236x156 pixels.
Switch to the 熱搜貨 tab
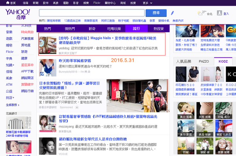coord(159,28)
